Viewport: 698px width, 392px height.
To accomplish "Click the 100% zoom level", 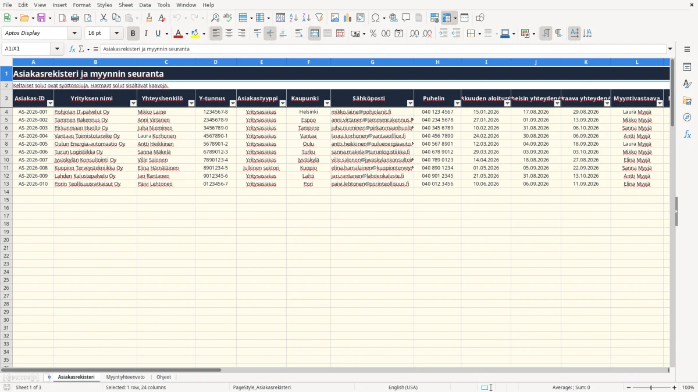I will coord(688,387).
